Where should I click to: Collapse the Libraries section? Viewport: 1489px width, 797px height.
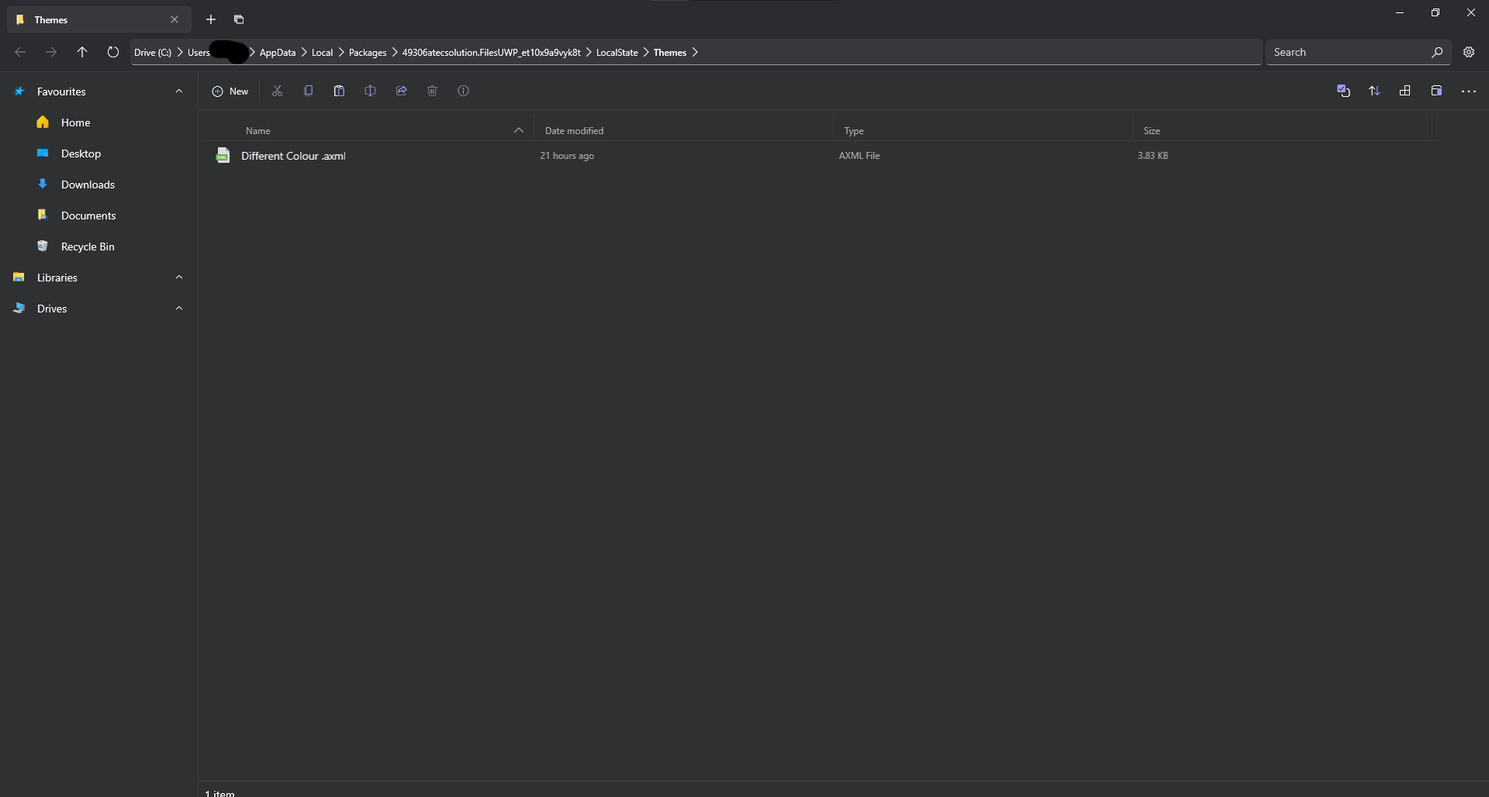(x=179, y=277)
